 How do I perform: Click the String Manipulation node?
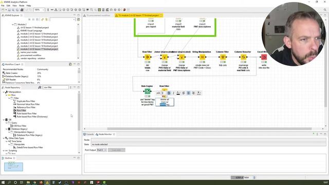202,57
